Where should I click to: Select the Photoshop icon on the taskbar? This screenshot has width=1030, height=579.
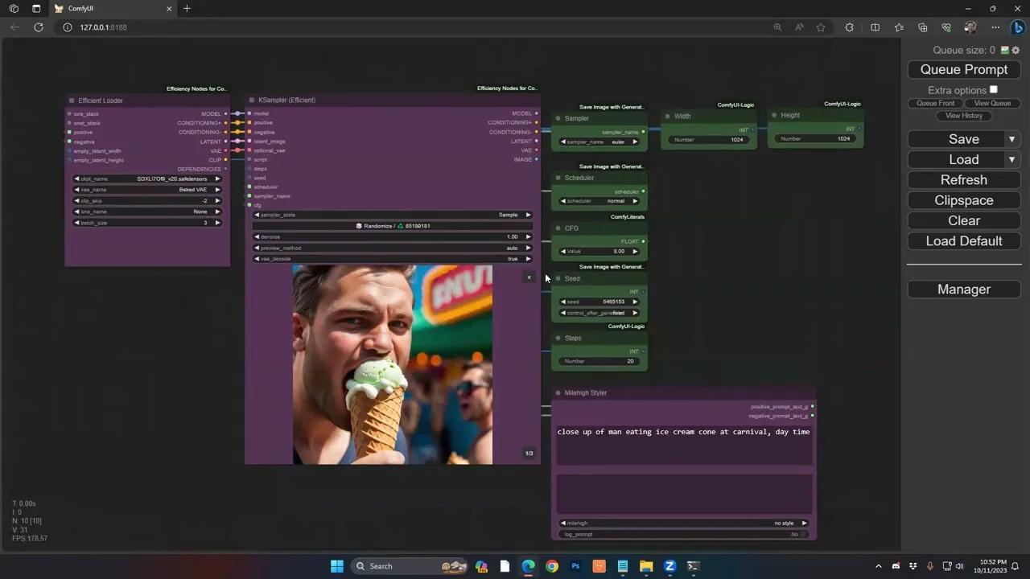tap(575, 566)
